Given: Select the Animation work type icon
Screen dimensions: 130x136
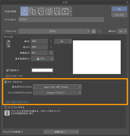Looking at the screenshot, I should [65, 11].
